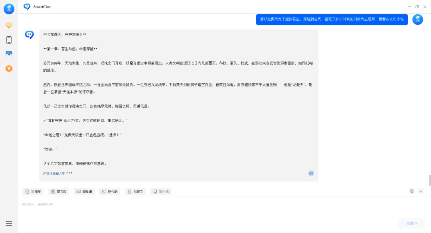Screen dimensions: 431x233
Task: Open the membership diamond icon in sidebar
Action: pyautogui.click(x=9, y=25)
